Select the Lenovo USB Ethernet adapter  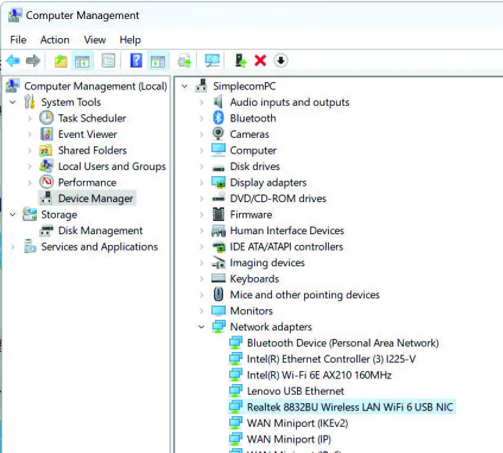[x=295, y=391]
